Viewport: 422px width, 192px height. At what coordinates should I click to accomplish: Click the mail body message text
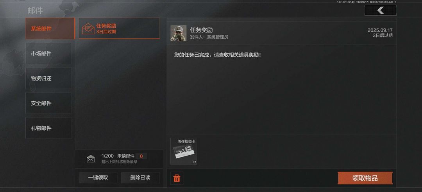[x=218, y=55]
